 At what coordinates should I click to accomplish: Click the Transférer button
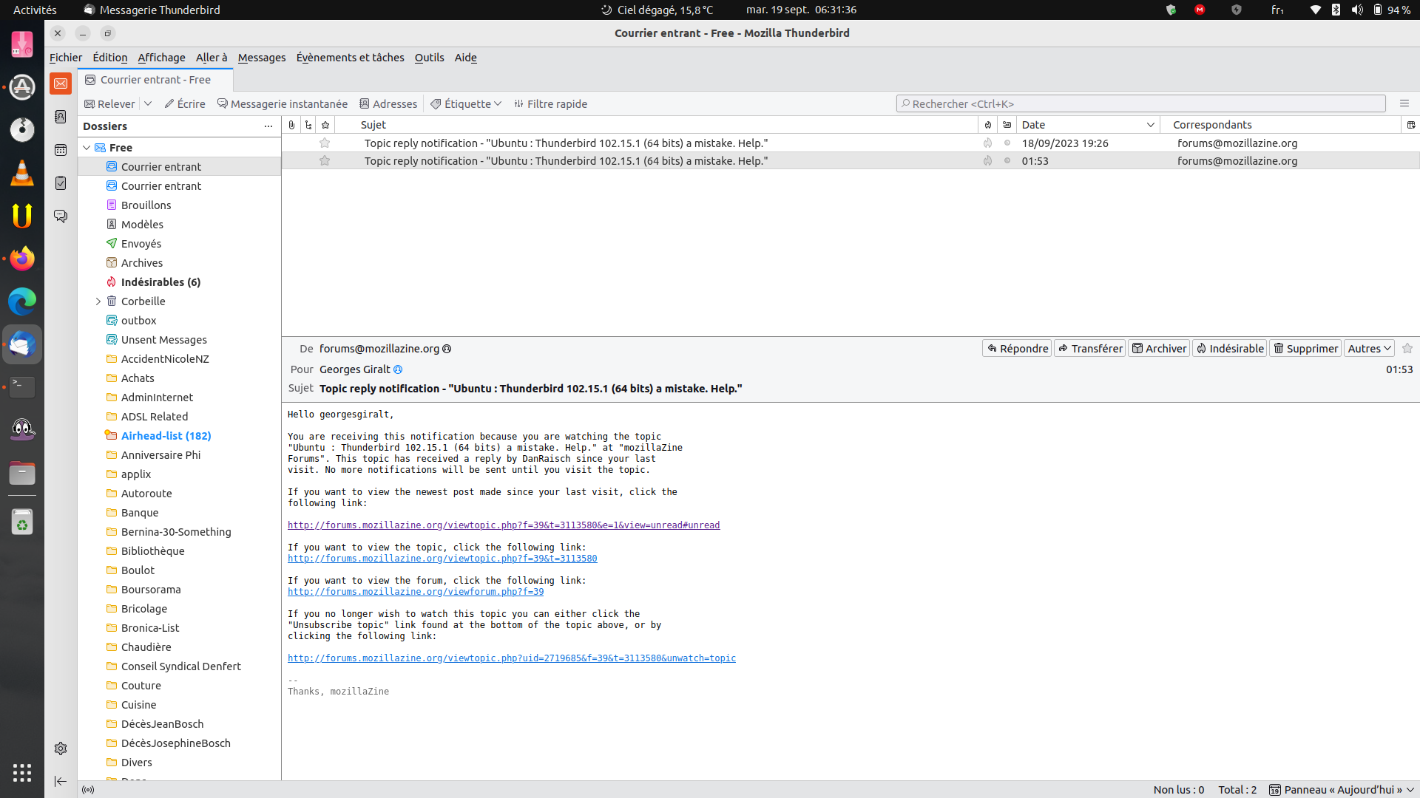1089,349
